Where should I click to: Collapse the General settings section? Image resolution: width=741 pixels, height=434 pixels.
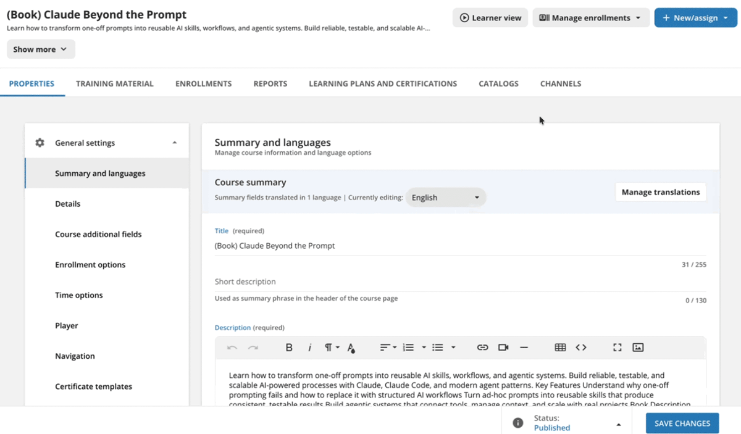coord(175,143)
